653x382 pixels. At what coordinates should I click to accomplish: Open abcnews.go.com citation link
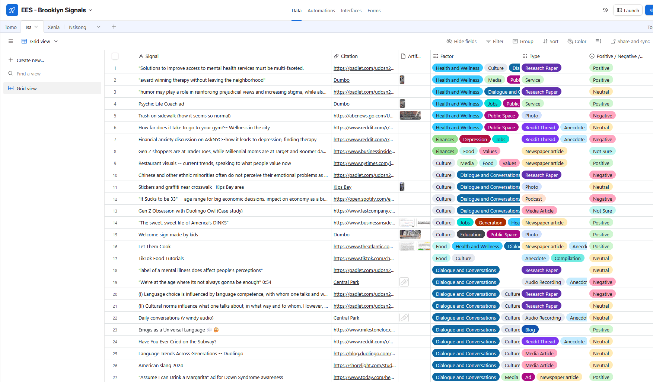pos(363,116)
